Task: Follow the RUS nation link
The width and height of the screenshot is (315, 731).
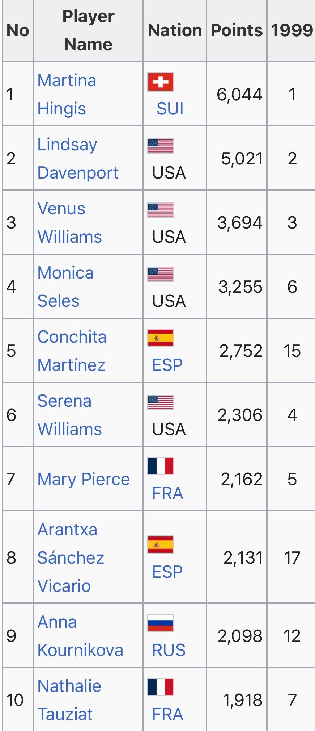Action: coord(169,650)
